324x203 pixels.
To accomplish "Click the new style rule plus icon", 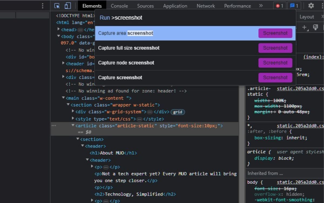I will (x=305, y=27).
